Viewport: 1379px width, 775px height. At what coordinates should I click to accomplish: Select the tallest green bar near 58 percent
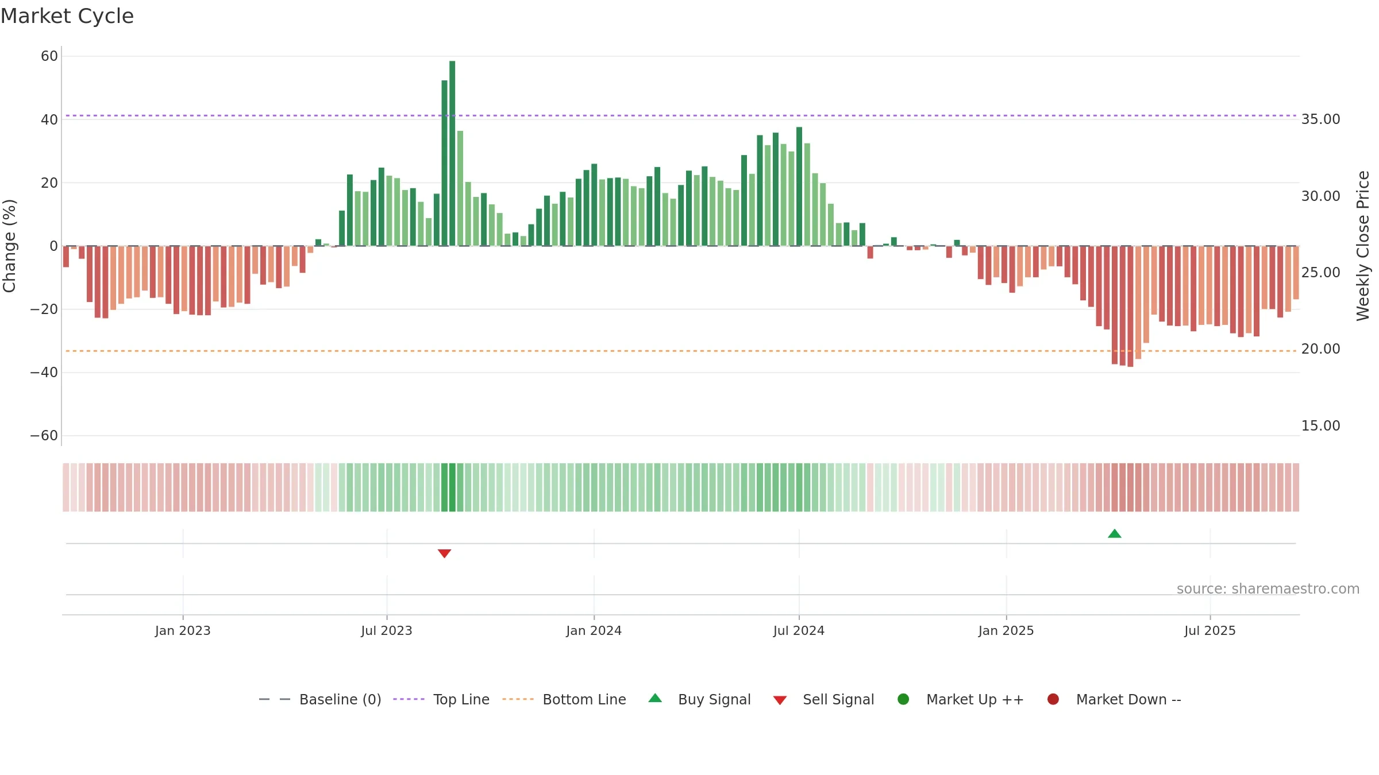click(x=452, y=153)
